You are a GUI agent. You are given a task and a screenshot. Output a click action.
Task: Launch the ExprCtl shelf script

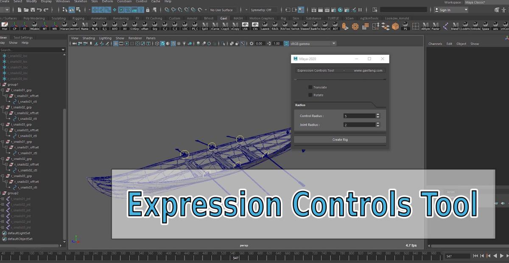point(325,26)
